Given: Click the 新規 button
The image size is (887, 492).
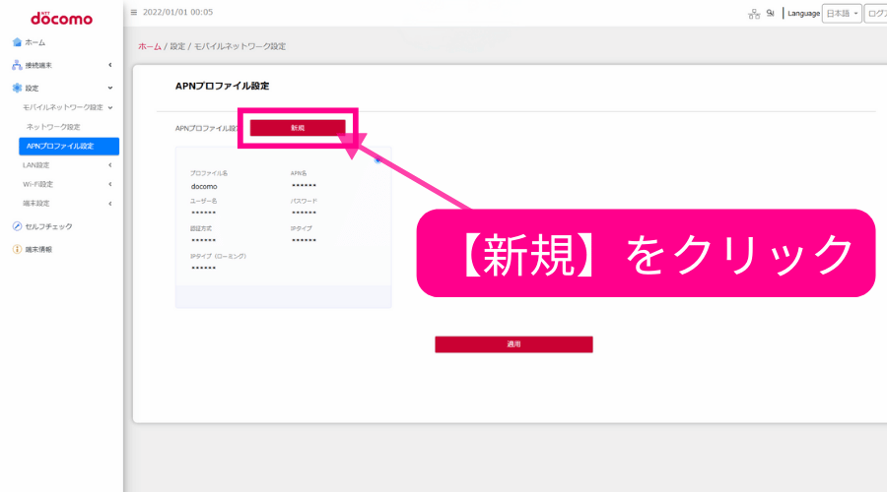Looking at the screenshot, I should click(298, 128).
